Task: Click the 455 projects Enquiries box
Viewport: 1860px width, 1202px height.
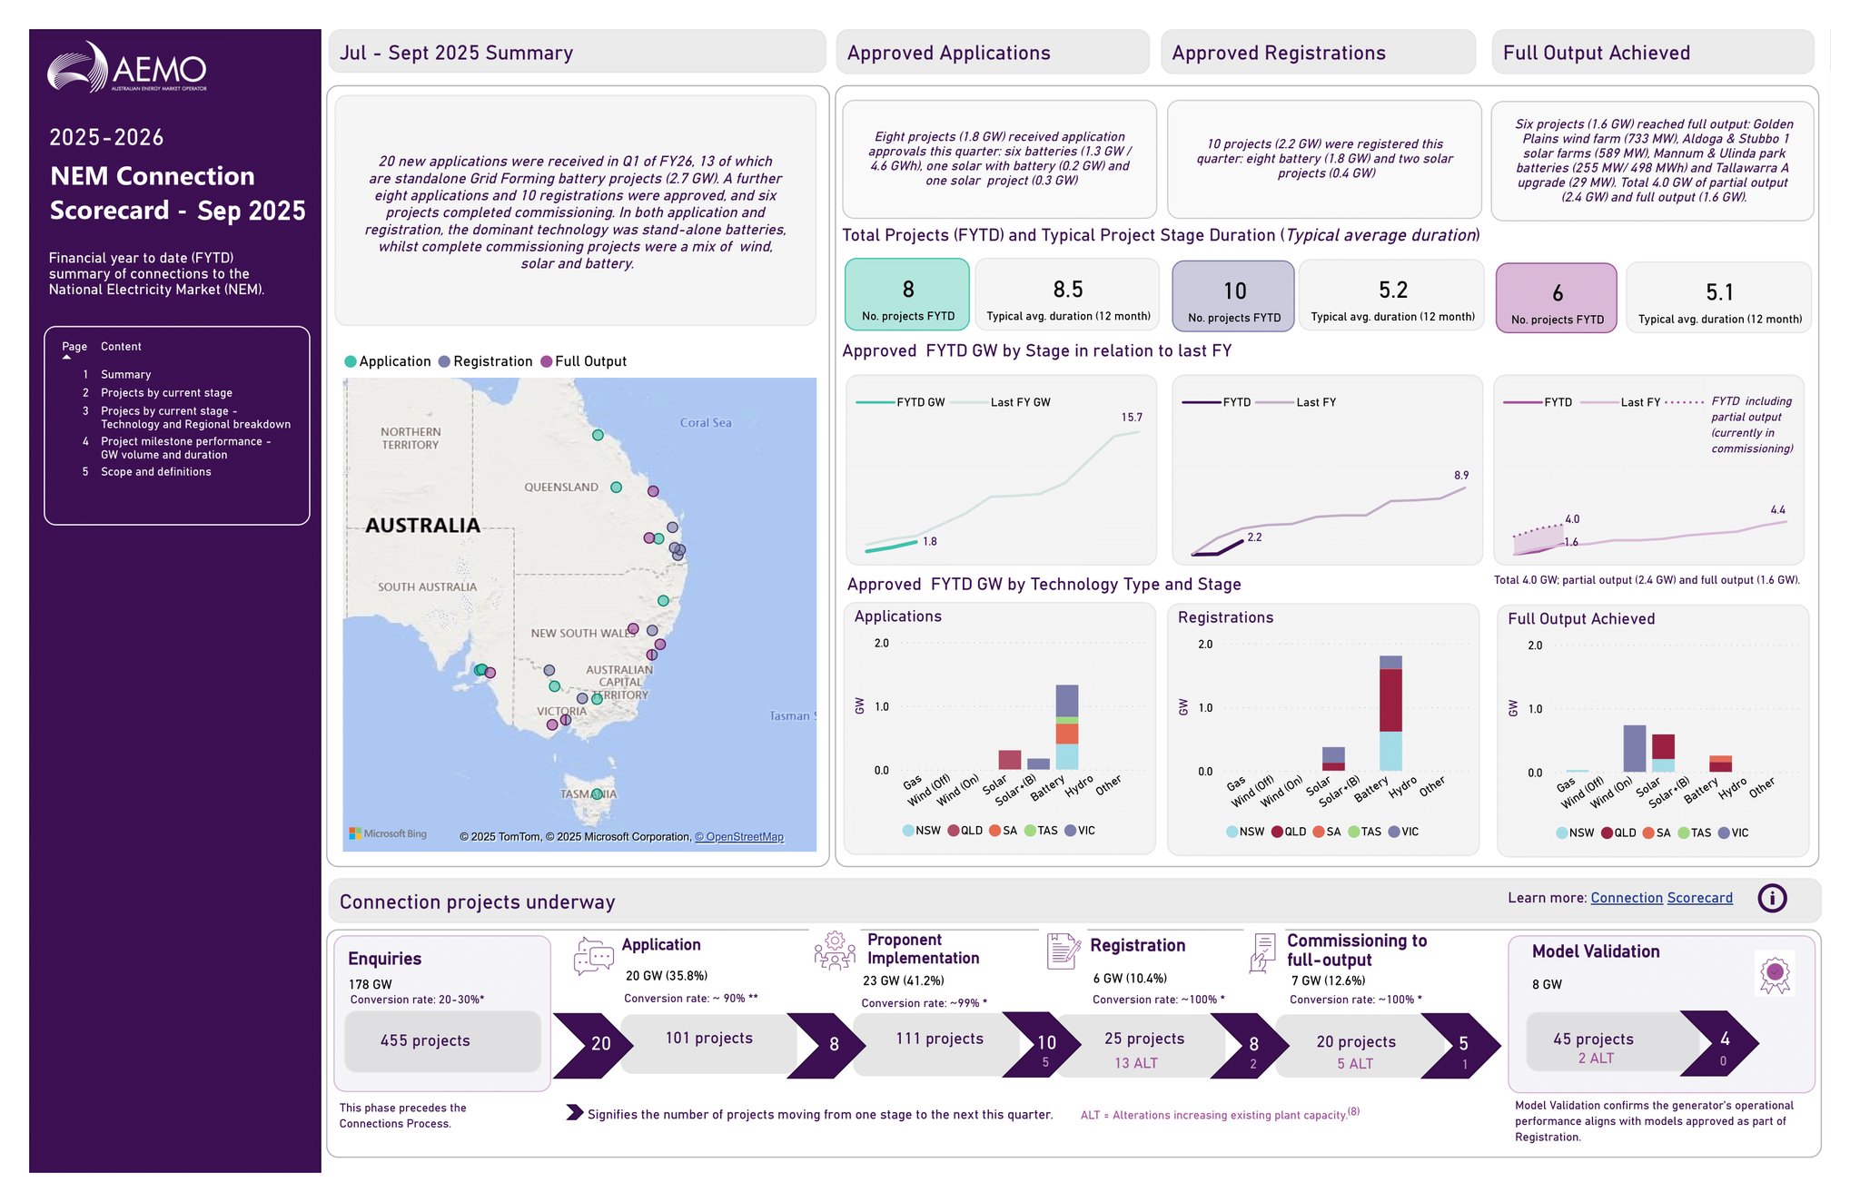Action: [443, 1040]
